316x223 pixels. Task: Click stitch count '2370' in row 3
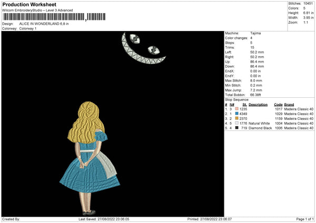coord(243,118)
